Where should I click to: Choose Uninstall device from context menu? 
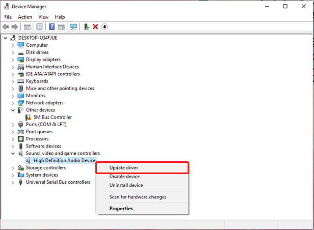click(x=142, y=185)
